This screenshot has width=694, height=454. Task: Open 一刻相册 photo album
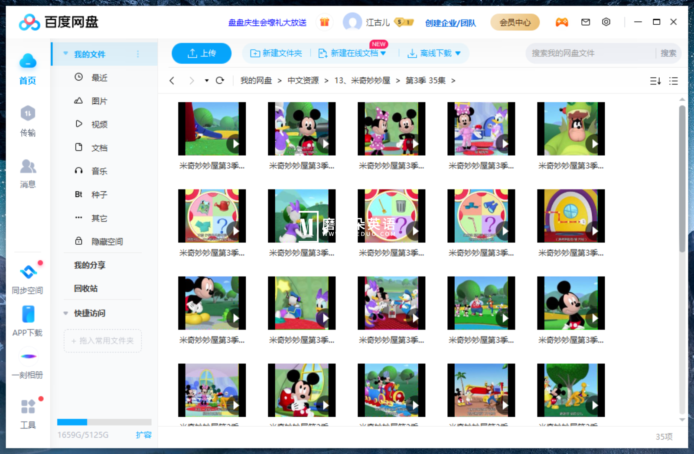pyautogui.click(x=28, y=363)
